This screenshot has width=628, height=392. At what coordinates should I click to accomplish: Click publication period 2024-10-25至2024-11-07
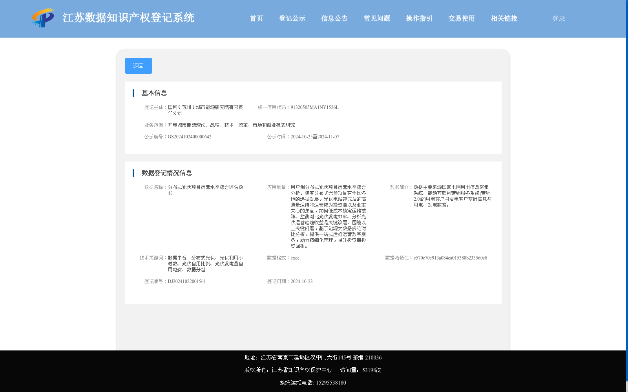point(315,137)
